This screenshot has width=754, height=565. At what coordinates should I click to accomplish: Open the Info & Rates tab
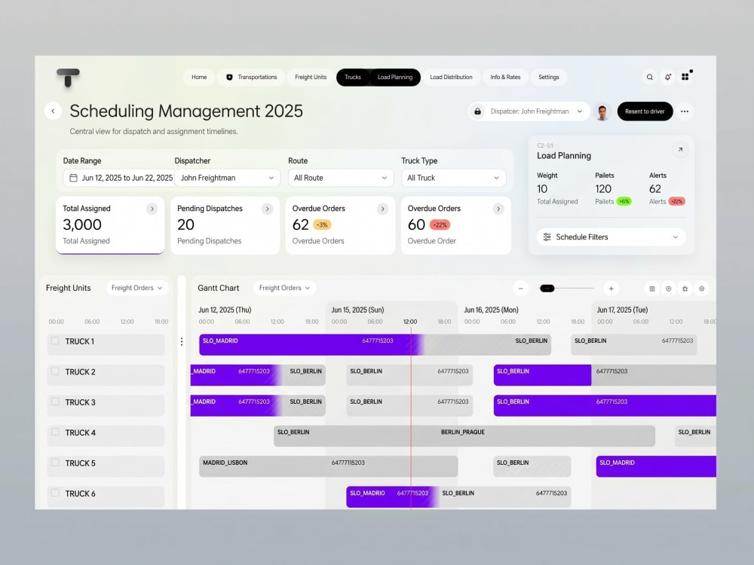[505, 77]
